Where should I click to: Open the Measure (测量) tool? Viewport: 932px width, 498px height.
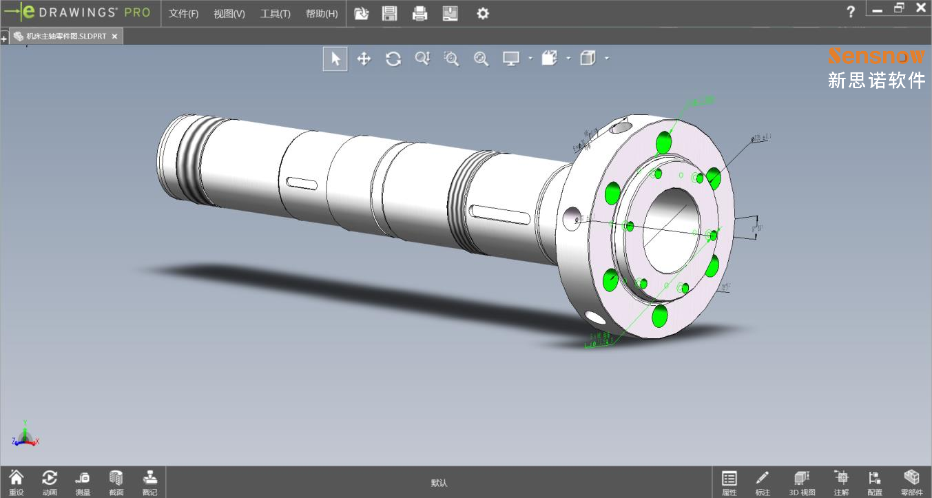point(83,482)
